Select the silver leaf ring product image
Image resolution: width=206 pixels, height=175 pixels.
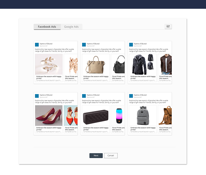[49, 64]
